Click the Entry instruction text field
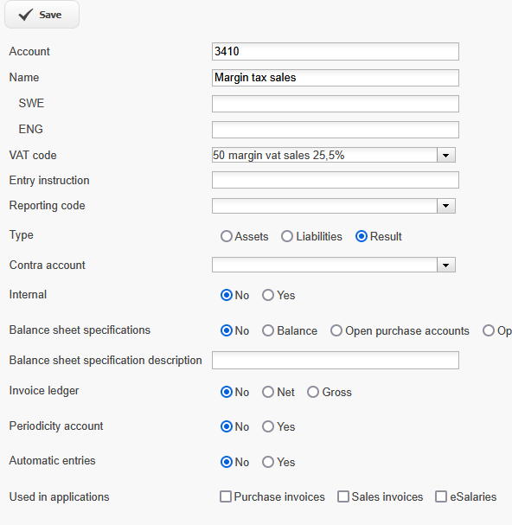Viewport: 512px width, 525px height. click(336, 180)
